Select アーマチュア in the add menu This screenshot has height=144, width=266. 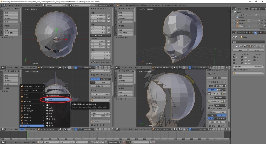click(32, 111)
